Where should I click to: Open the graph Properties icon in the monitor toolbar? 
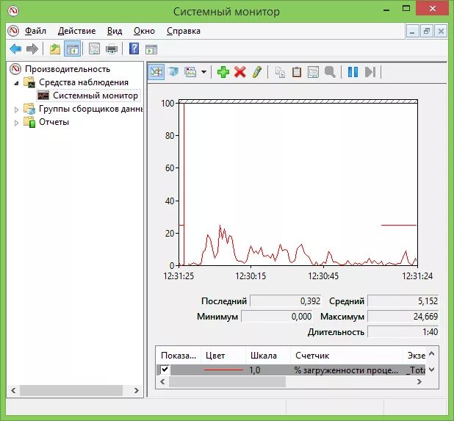pyautogui.click(x=313, y=72)
